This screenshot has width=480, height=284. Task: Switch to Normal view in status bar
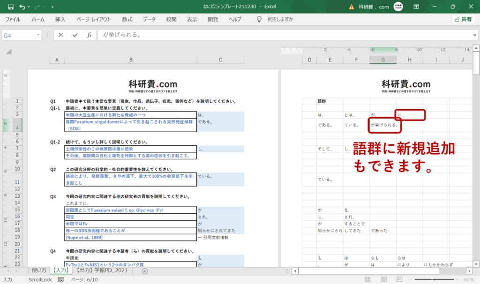click(367, 279)
